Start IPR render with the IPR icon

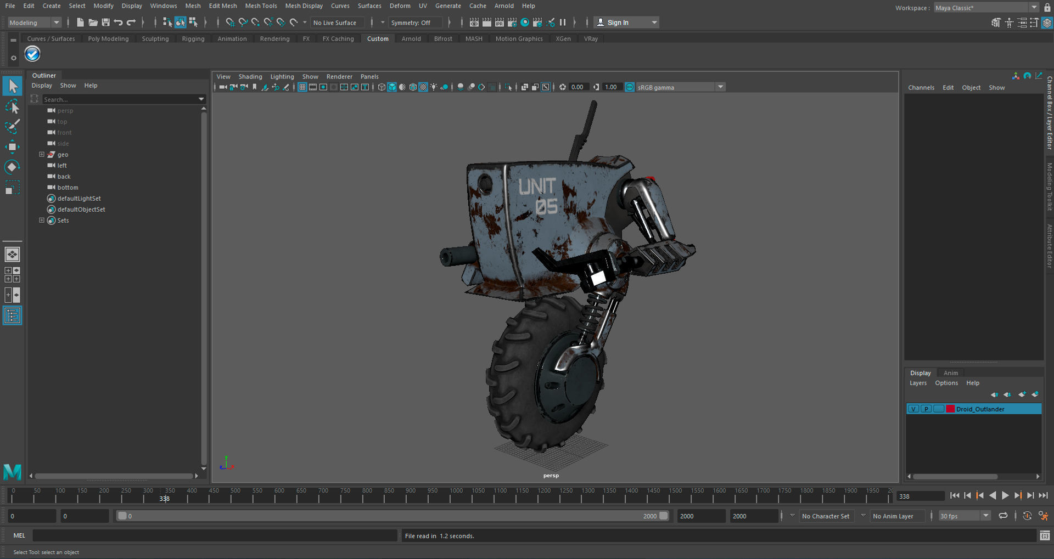pyautogui.click(x=500, y=22)
